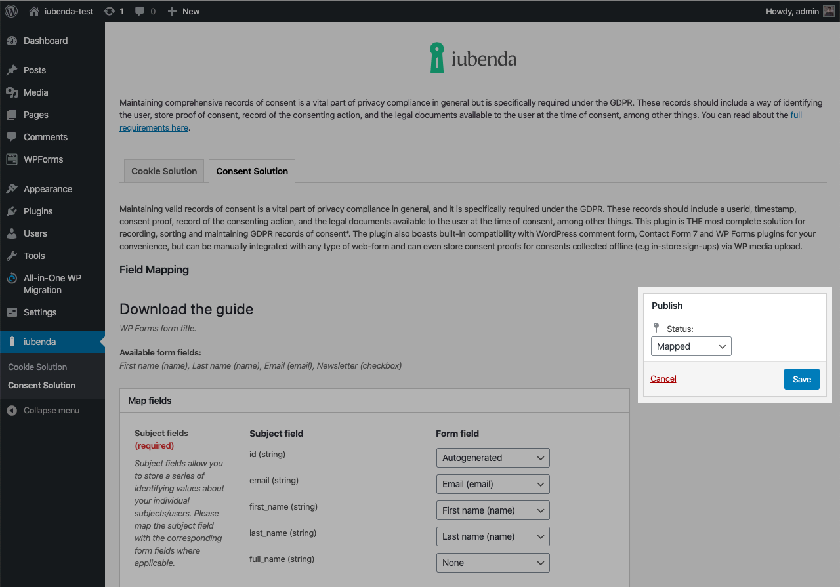Open the full requirements here link

(154, 127)
